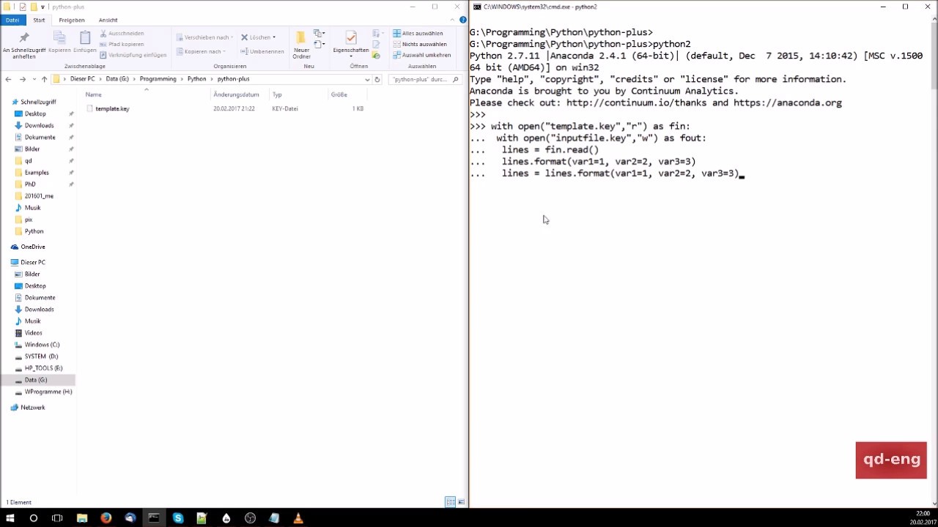Launch Firefox from the taskbar
This screenshot has width=938, height=527.
point(106,518)
